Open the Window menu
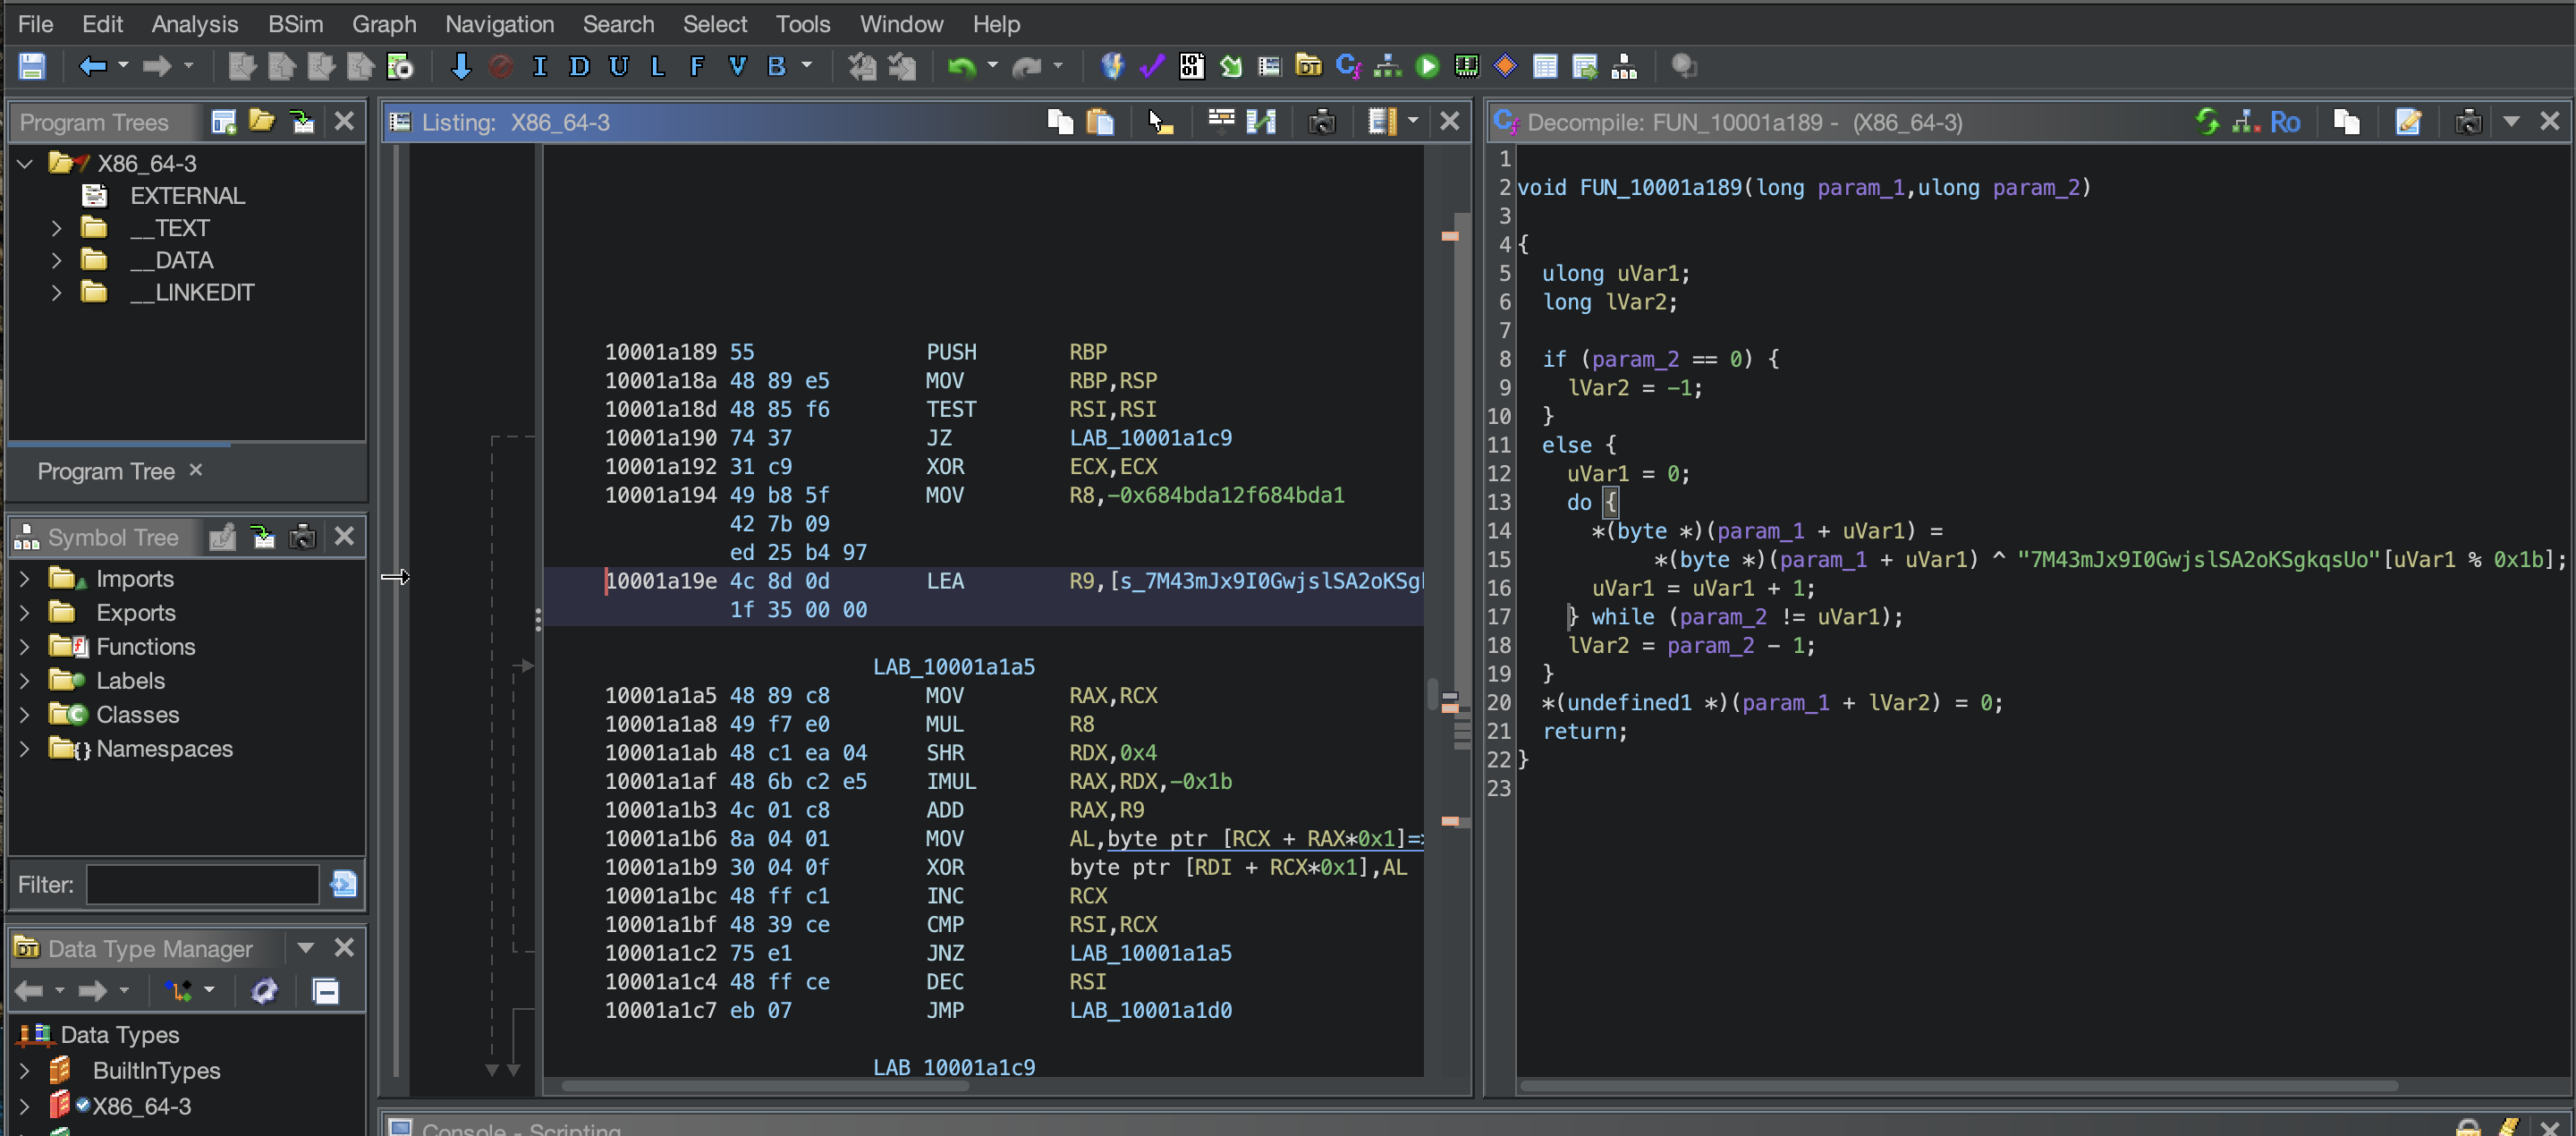The height and width of the screenshot is (1136, 2576). pos(901,24)
